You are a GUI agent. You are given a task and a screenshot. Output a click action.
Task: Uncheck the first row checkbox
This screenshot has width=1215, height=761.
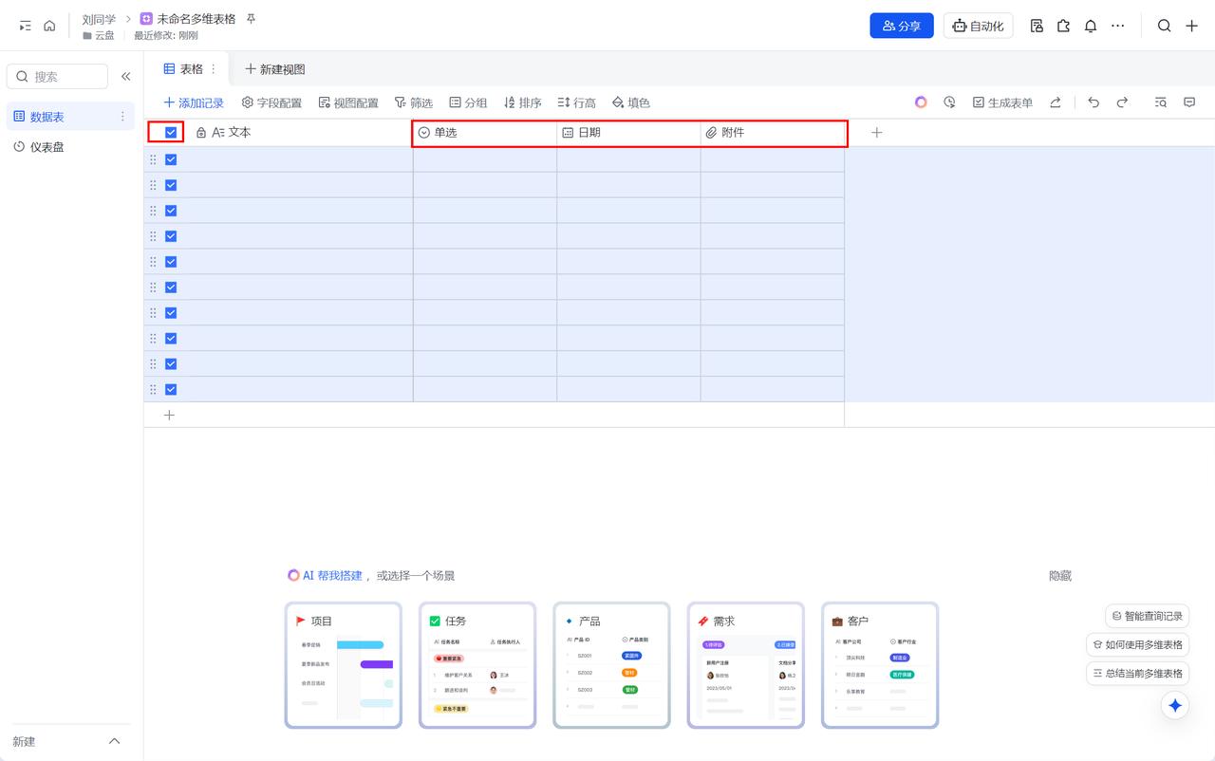pyautogui.click(x=171, y=159)
